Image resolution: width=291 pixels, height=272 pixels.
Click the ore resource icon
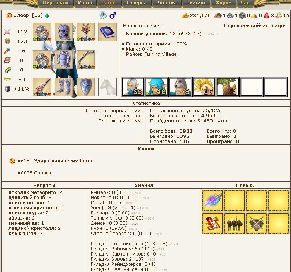pos(231,16)
